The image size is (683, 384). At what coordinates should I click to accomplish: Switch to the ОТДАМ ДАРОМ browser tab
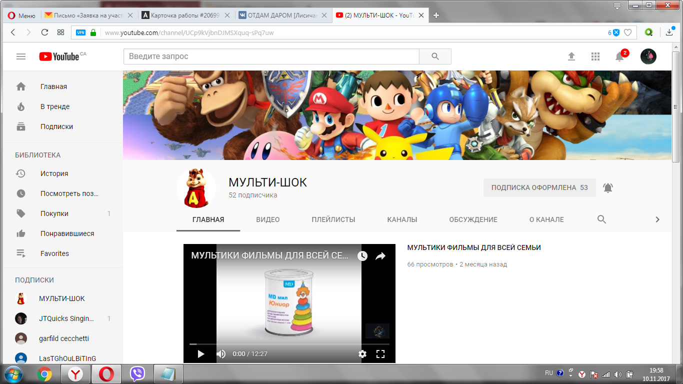tap(282, 15)
